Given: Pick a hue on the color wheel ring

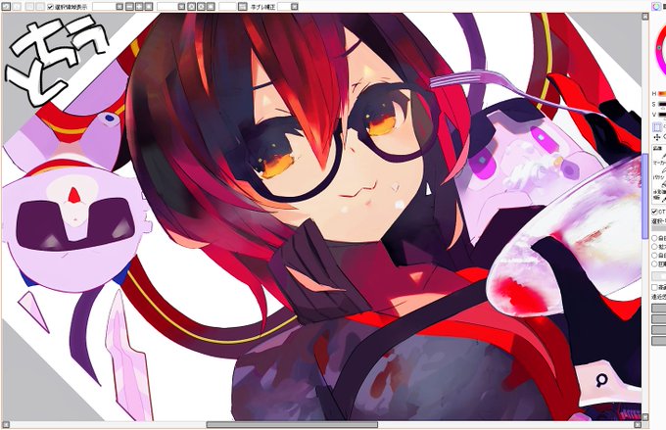Looking at the screenshot, I should 659,48.
